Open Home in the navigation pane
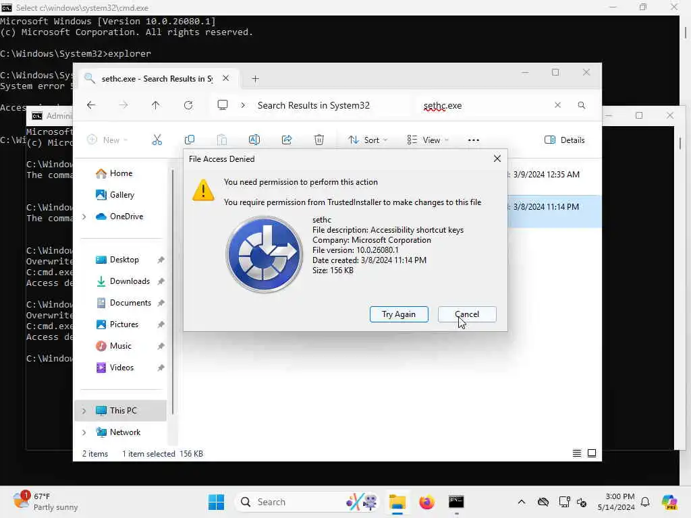This screenshot has height=518, width=691. 121,173
